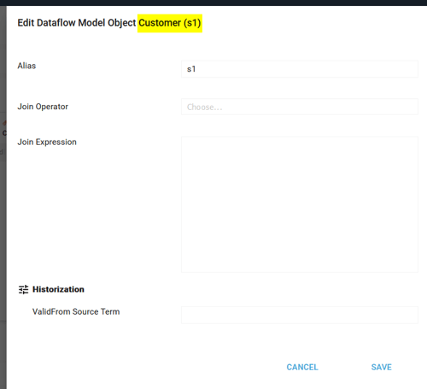The width and height of the screenshot is (427, 389).
Task: Click the highlighted Customer (s1) title text
Action: coord(170,23)
